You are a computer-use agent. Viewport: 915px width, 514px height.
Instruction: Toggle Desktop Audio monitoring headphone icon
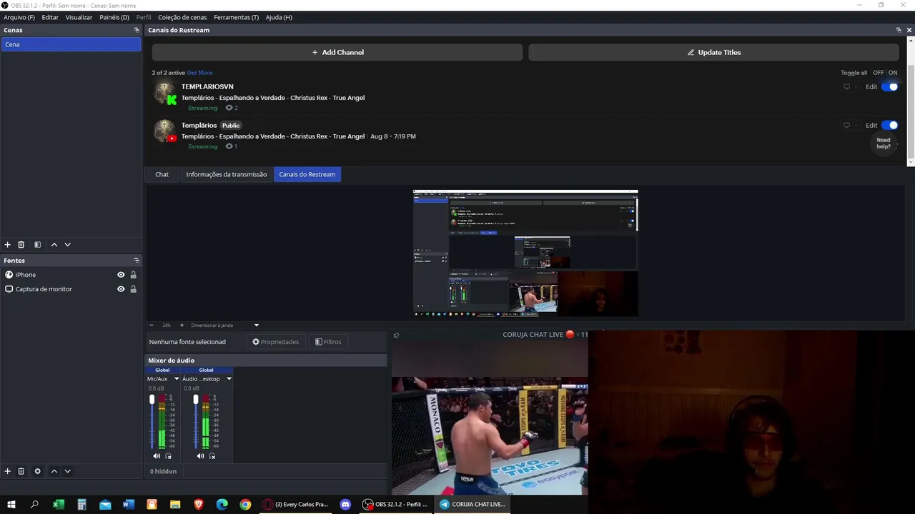[x=212, y=455]
